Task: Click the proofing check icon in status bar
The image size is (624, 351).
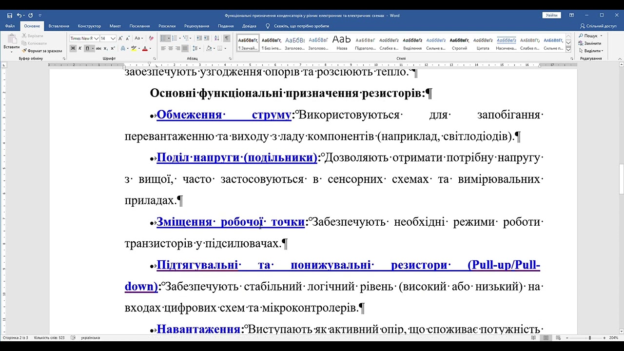Action: [x=73, y=337]
